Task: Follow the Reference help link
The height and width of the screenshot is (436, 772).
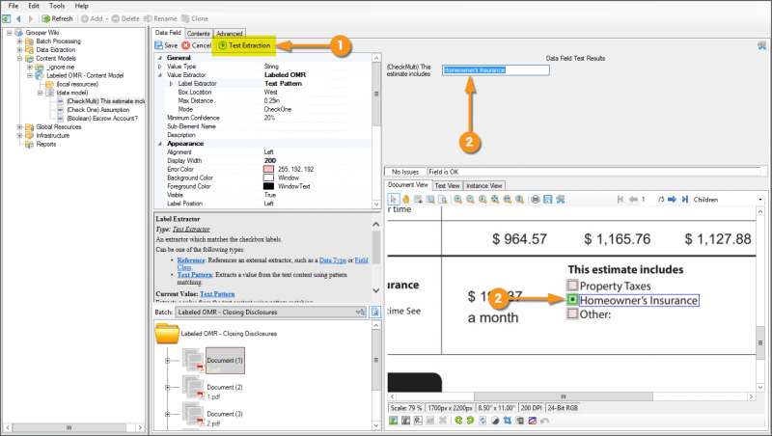Action: click(191, 259)
